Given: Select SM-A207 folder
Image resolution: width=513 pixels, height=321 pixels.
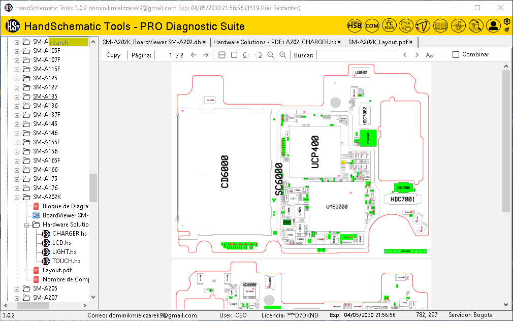Looking at the screenshot, I should pos(45,298).
